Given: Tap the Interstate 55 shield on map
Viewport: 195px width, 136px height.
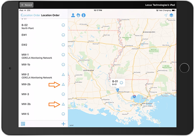Looking at the screenshot, I should 134,96.
